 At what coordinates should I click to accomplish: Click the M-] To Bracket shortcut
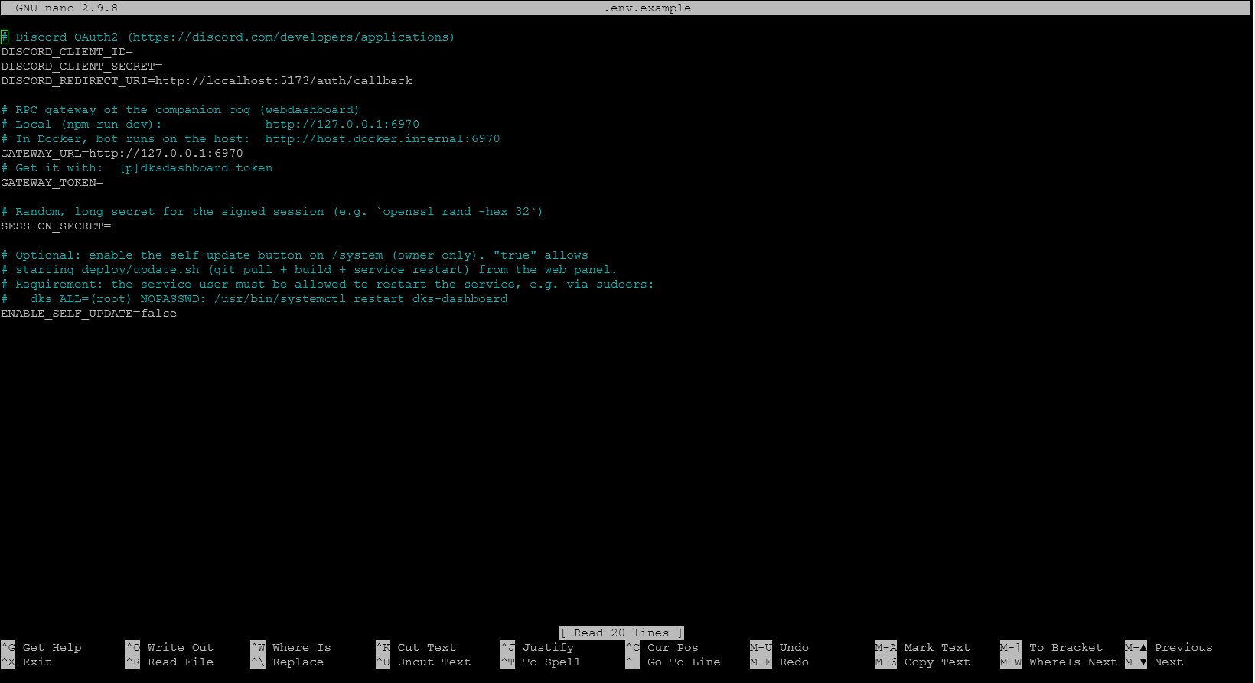(1051, 648)
